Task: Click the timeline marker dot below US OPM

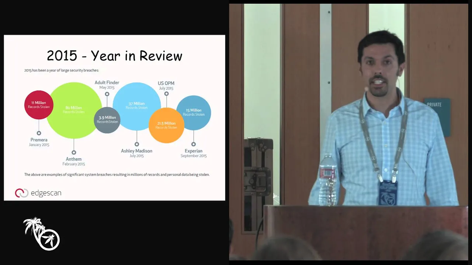Action: (166, 94)
